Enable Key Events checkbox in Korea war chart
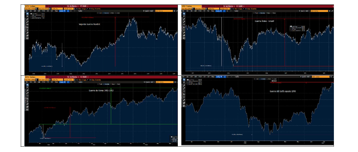This screenshot has height=152, width=358. coord(89,80)
